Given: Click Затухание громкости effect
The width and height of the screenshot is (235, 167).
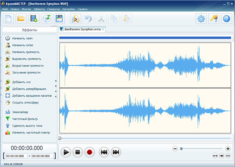Looking at the screenshot, I should click(x=26, y=73).
